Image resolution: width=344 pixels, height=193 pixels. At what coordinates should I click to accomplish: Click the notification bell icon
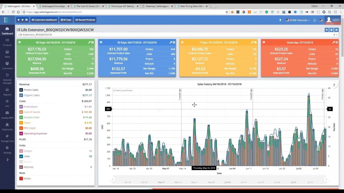pos(314,20)
